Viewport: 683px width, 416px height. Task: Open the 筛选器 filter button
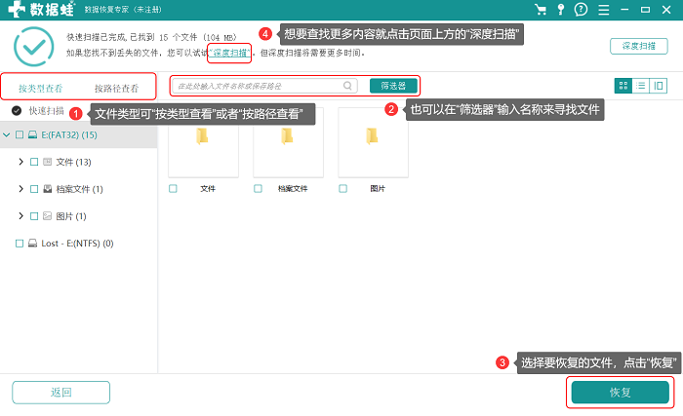pyautogui.click(x=393, y=86)
